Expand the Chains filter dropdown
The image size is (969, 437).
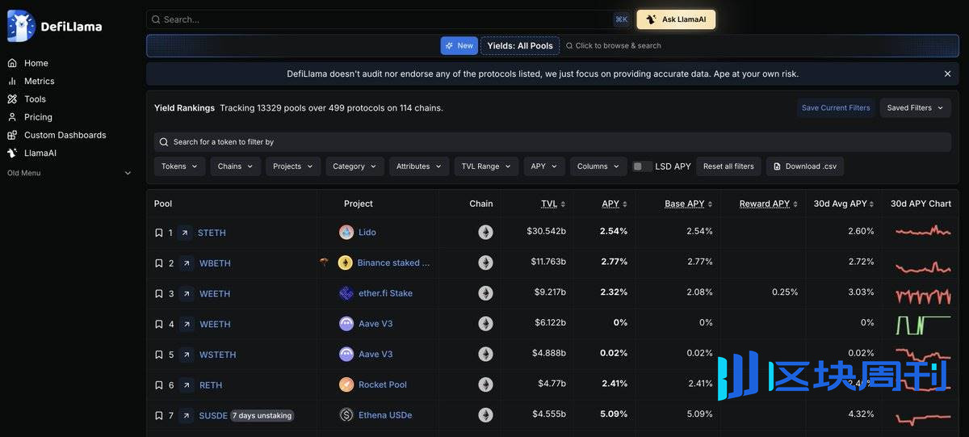point(236,166)
